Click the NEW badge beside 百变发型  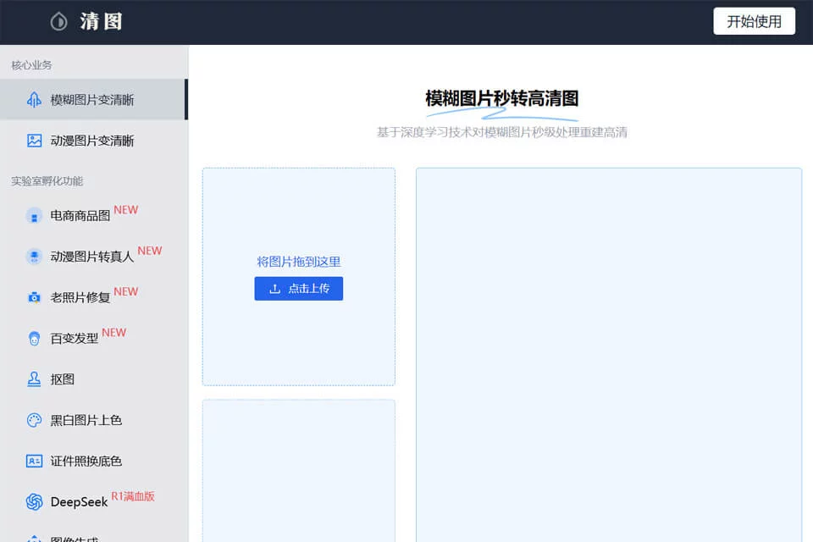tap(114, 333)
